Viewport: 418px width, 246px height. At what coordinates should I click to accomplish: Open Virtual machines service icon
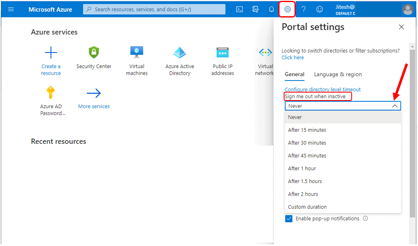click(x=137, y=52)
